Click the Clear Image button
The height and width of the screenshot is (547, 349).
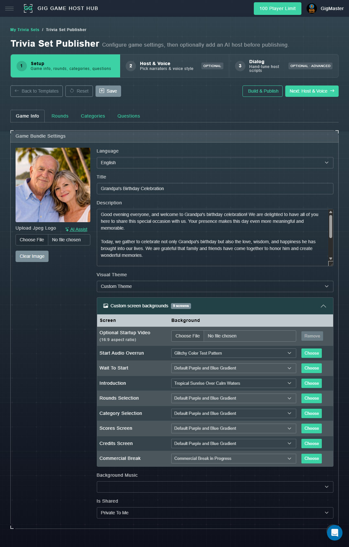tap(32, 256)
